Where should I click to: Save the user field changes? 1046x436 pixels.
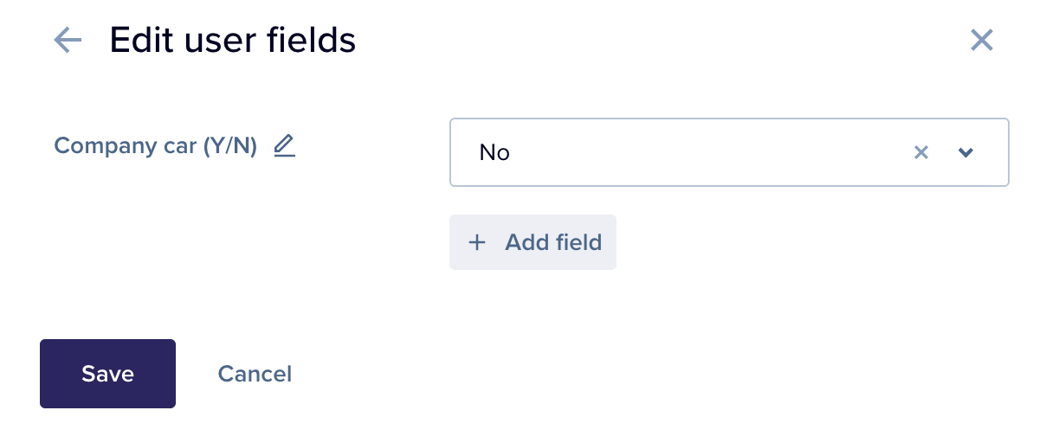point(107,374)
